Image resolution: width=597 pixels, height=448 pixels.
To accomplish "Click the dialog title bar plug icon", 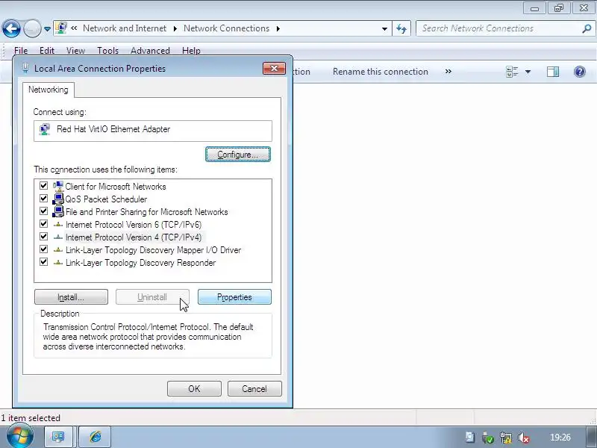I will click(25, 69).
